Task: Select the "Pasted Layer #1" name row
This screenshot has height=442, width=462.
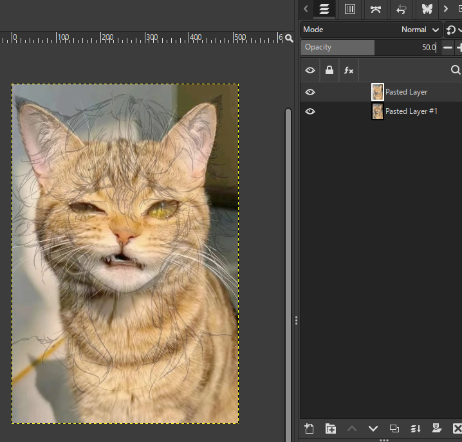Action: point(411,111)
